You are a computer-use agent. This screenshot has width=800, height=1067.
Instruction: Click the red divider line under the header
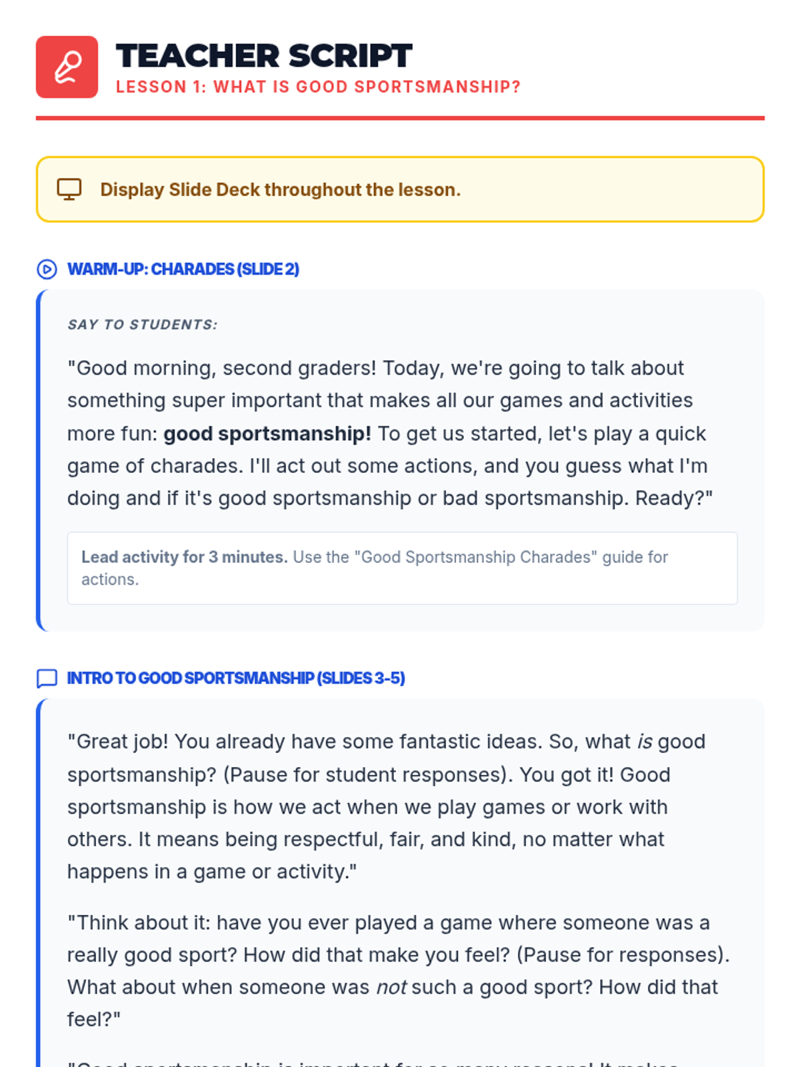[x=400, y=118]
